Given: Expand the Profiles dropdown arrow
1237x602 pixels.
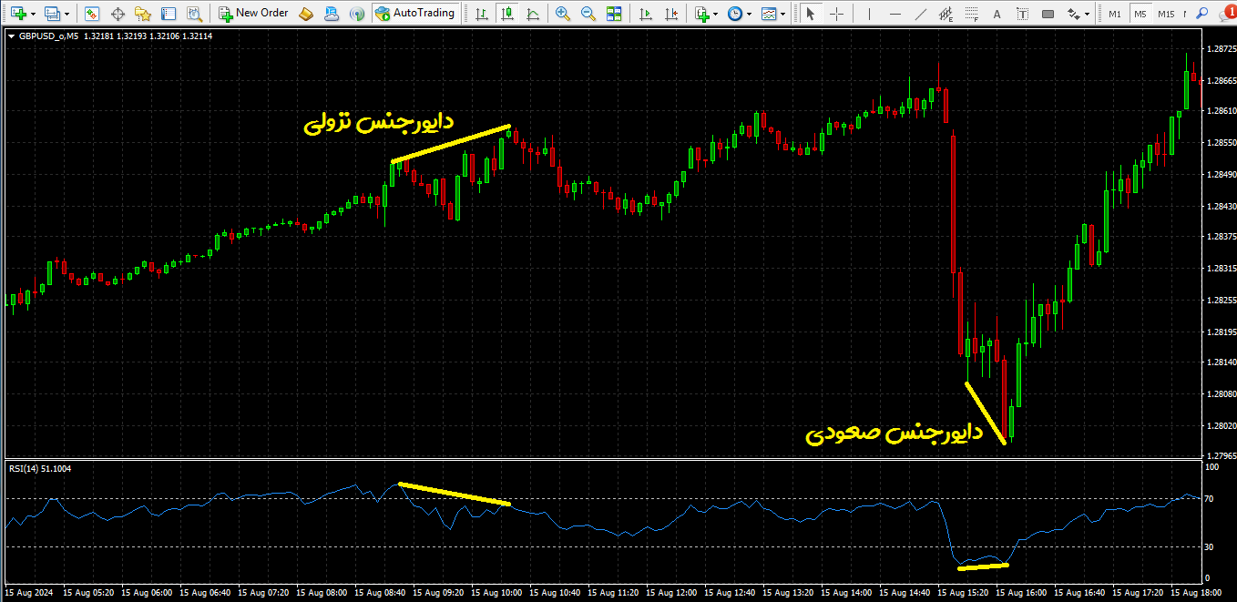Looking at the screenshot, I should coord(66,15).
